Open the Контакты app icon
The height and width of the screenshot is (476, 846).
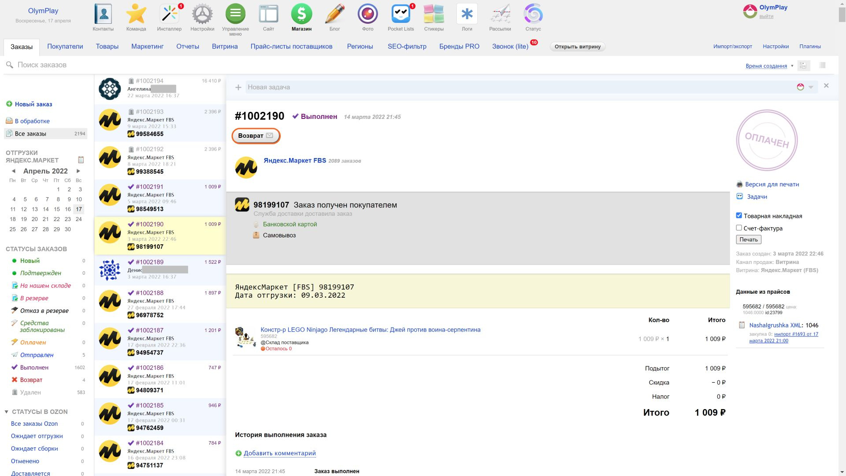pyautogui.click(x=103, y=15)
